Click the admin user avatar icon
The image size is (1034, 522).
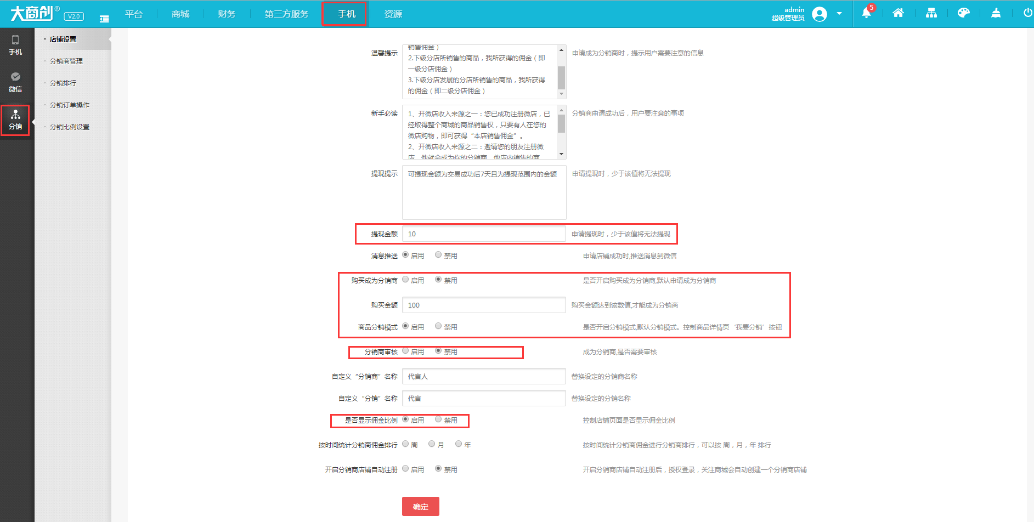coord(820,14)
